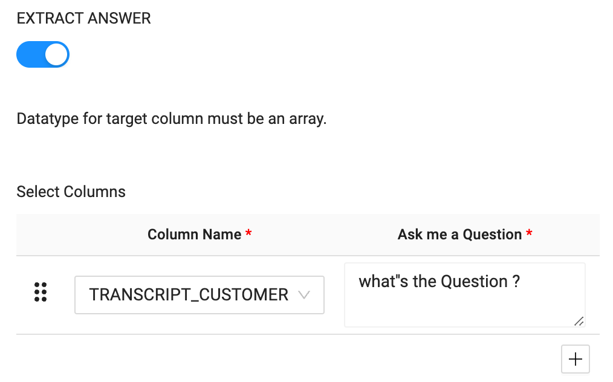Click the six-dot drag handle icon

tap(41, 292)
